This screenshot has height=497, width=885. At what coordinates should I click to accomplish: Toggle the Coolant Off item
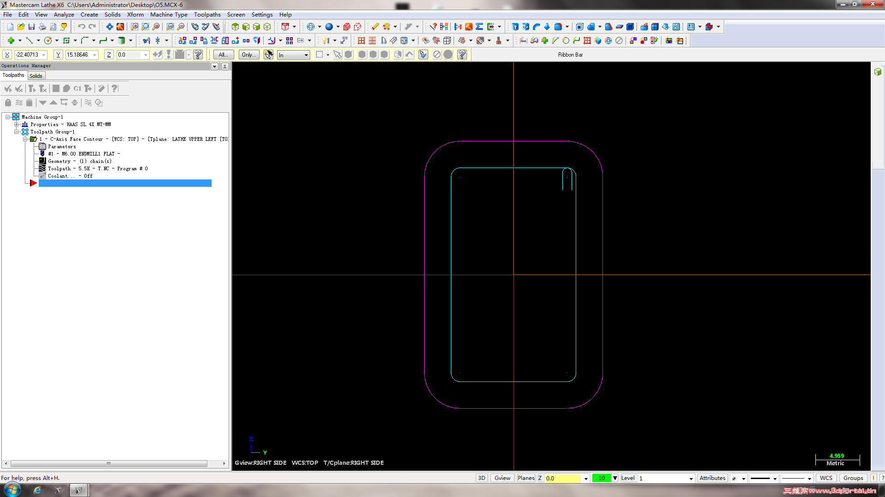tap(69, 176)
